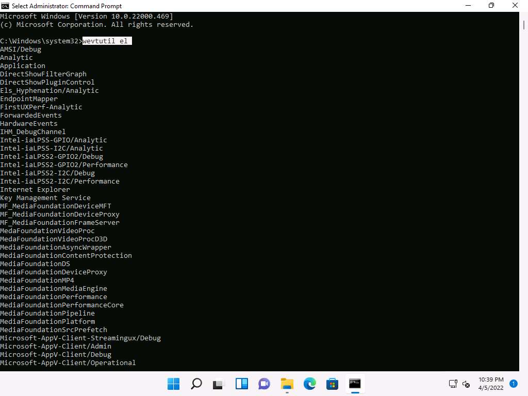This screenshot has width=528, height=396.
Task: Click the 'Internet Explorer' output line
Action: click(35, 190)
